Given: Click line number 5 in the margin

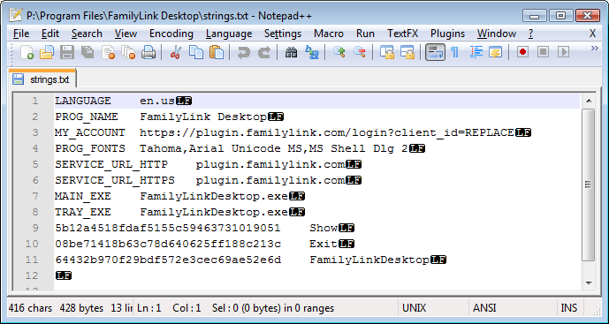Looking at the screenshot, I should [x=35, y=164].
